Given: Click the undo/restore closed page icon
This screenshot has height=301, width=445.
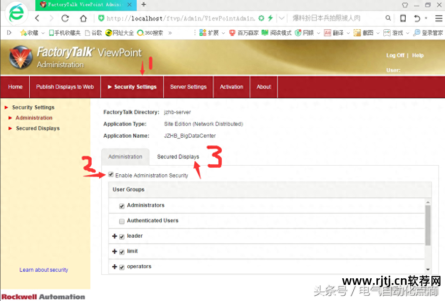Looking at the screenshot, I should point(417,18).
